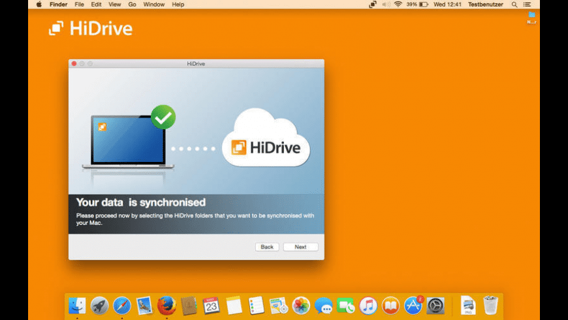Launch Safari from the Dock
This screenshot has height=320, width=568.
(x=121, y=305)
